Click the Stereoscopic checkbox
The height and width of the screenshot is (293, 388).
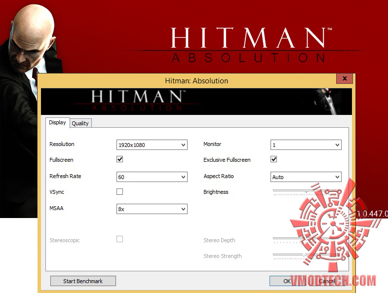click(120, 239)
